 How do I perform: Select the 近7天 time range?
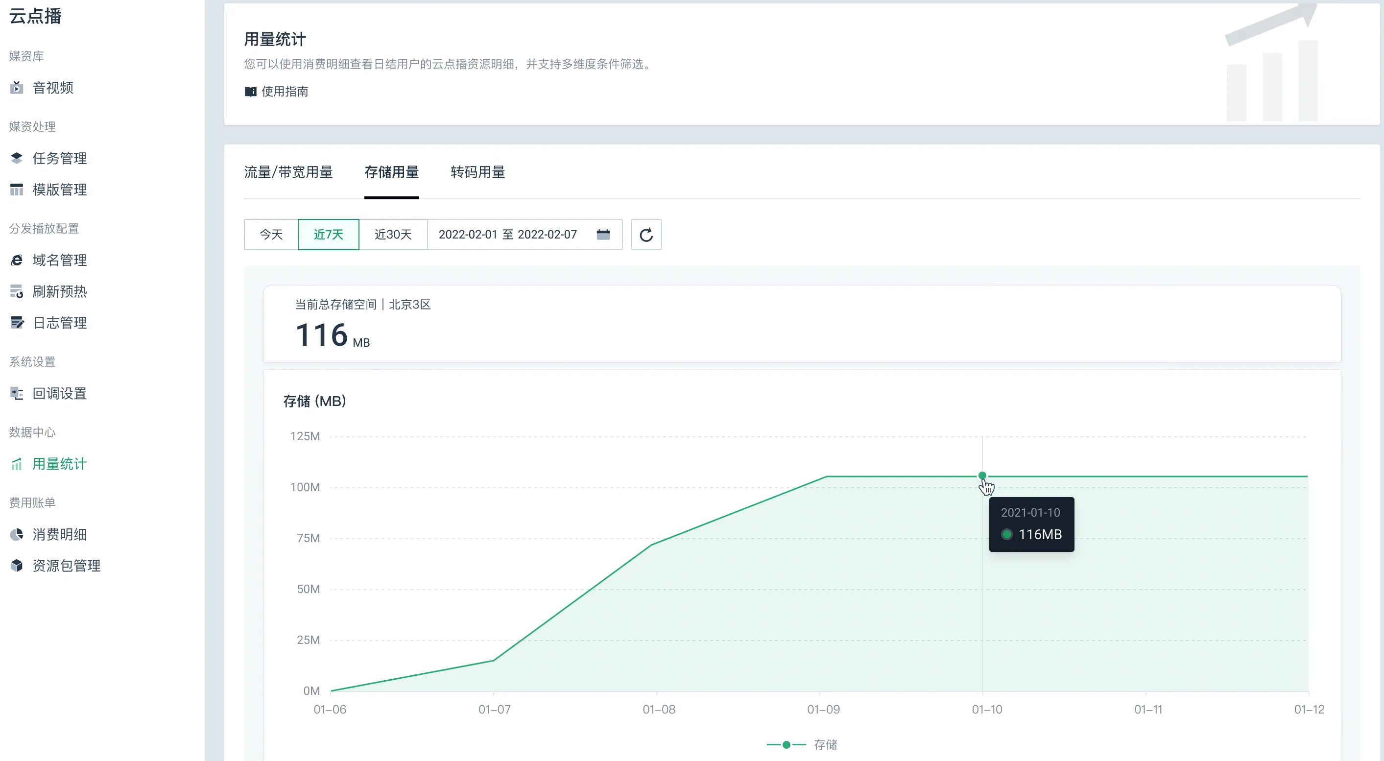(x=328, y=235)
